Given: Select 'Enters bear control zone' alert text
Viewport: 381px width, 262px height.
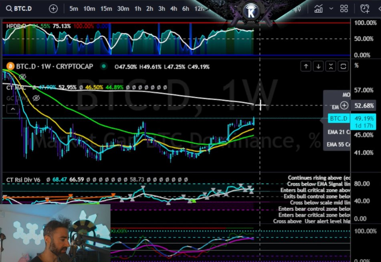Looking at the screenshot, I should pos(314,209).
